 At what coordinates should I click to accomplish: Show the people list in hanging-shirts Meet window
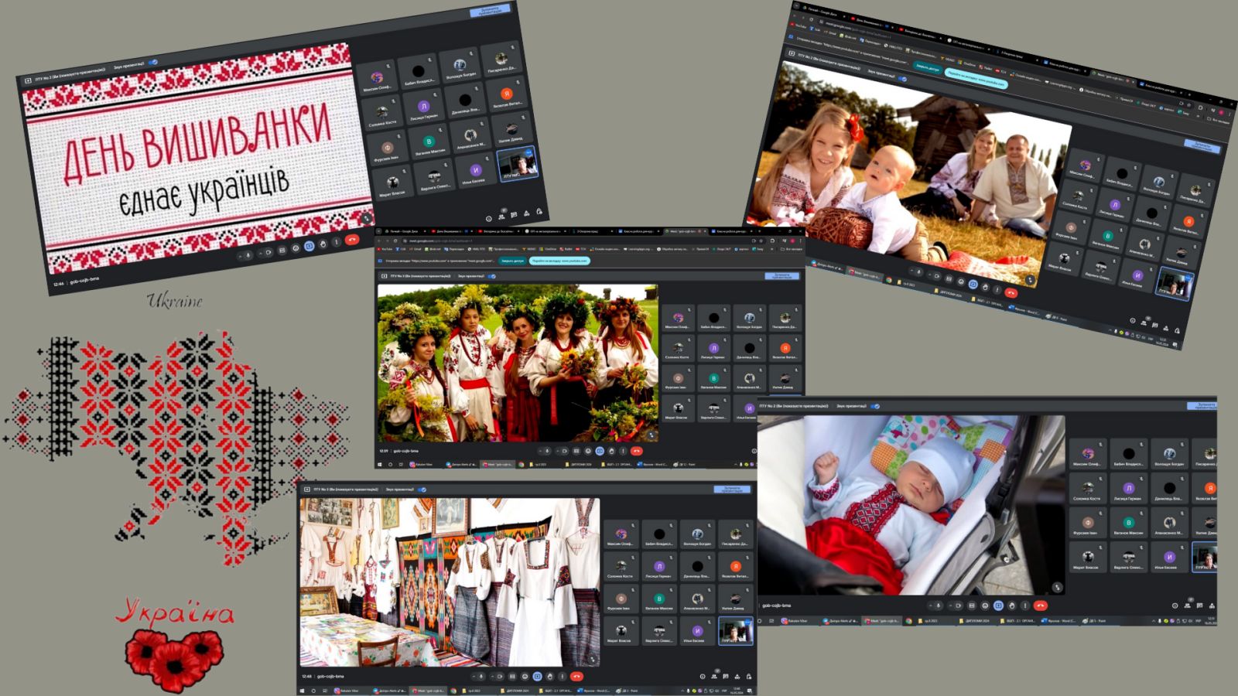point(716,677)
